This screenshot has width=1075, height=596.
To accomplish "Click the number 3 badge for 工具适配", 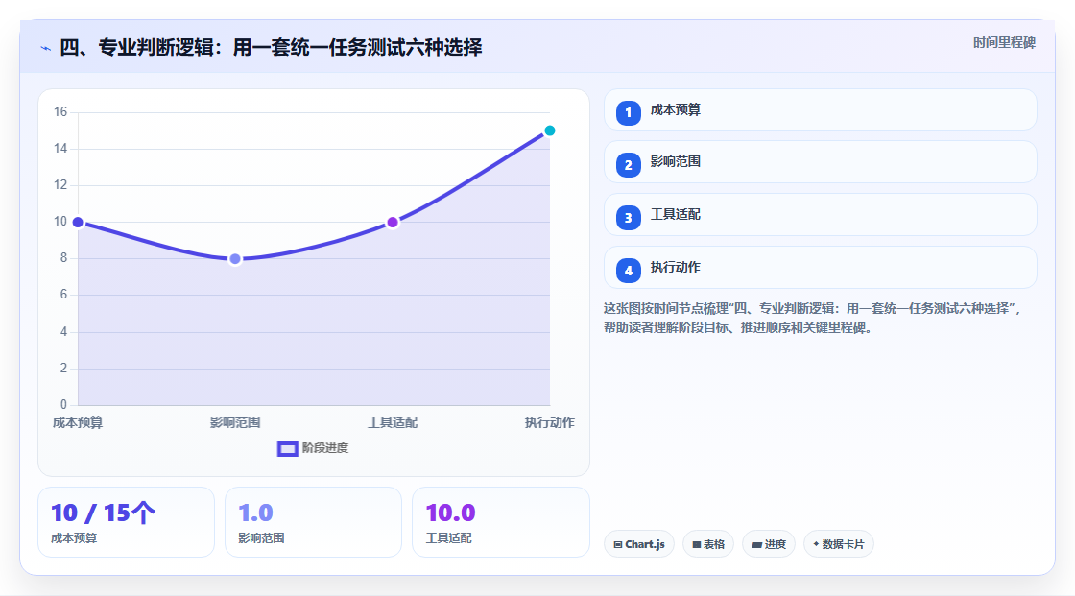I will coord(628,218).
